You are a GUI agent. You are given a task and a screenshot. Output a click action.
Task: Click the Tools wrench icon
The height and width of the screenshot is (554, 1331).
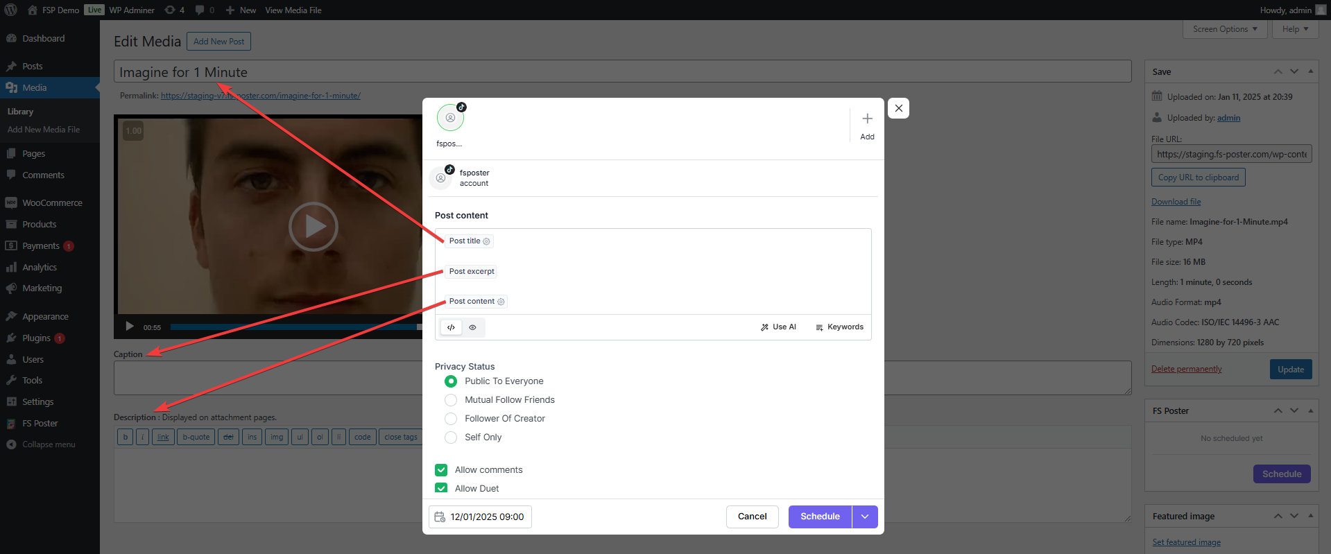(x=11, y=380)
